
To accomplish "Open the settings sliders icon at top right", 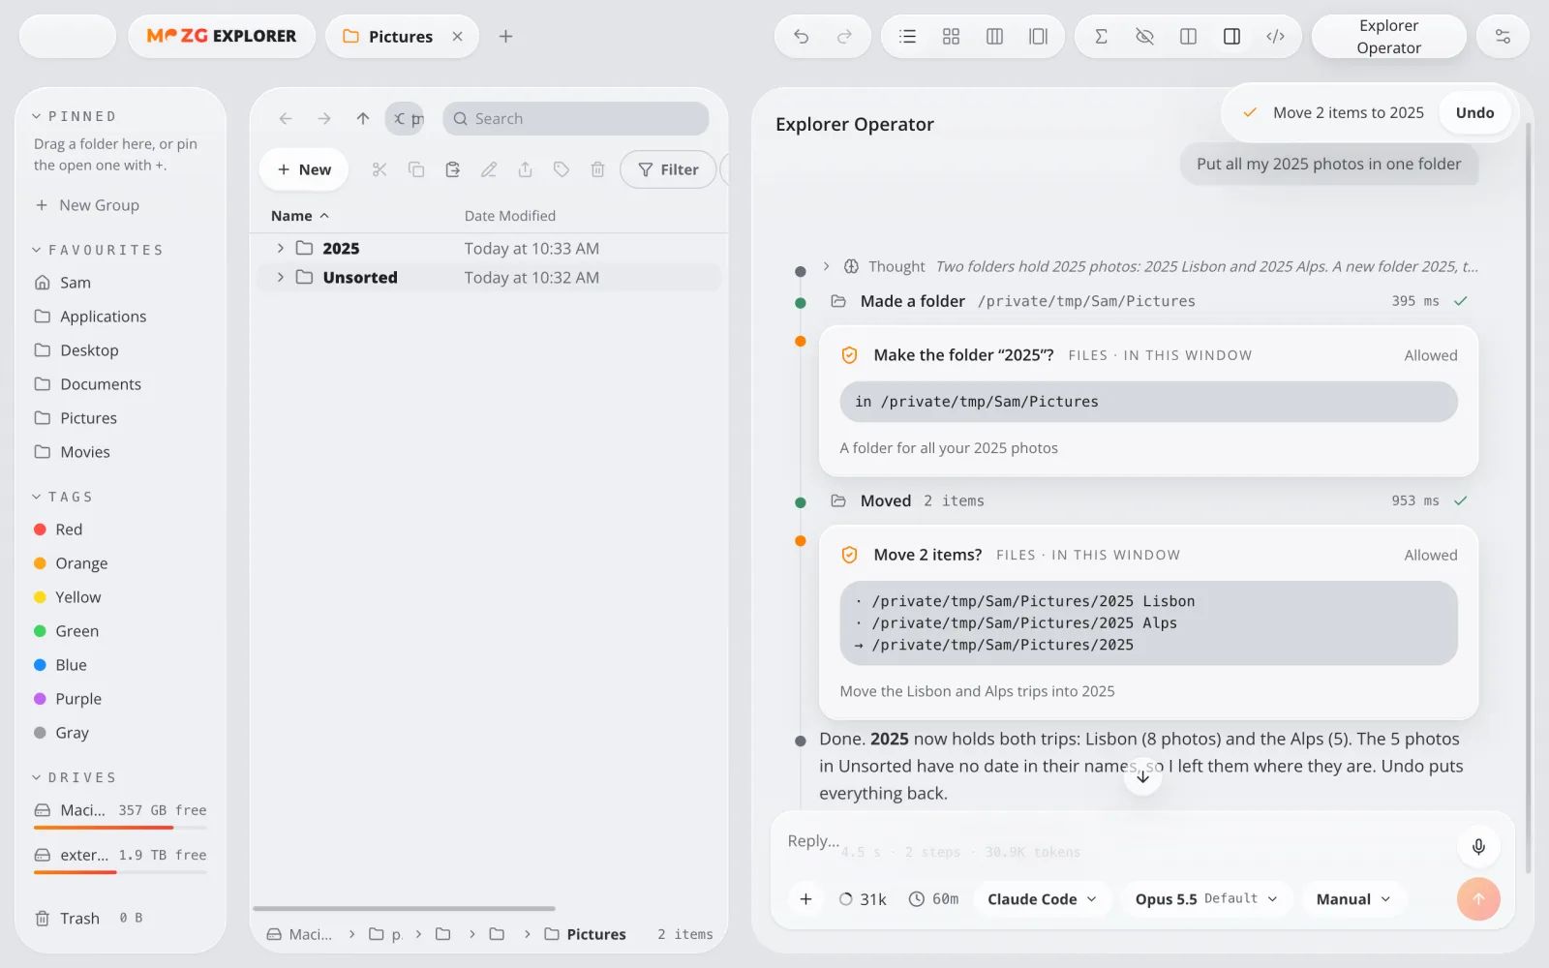I will click(x=1503, y=36).
